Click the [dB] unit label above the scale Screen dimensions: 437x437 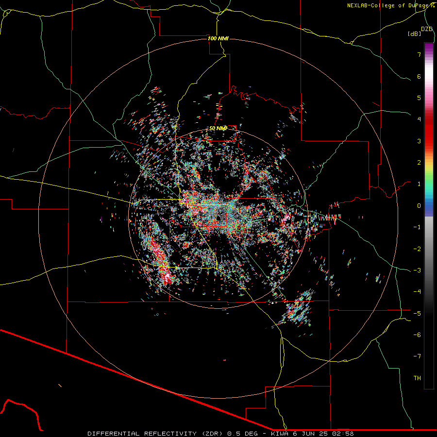coord(414,34)
